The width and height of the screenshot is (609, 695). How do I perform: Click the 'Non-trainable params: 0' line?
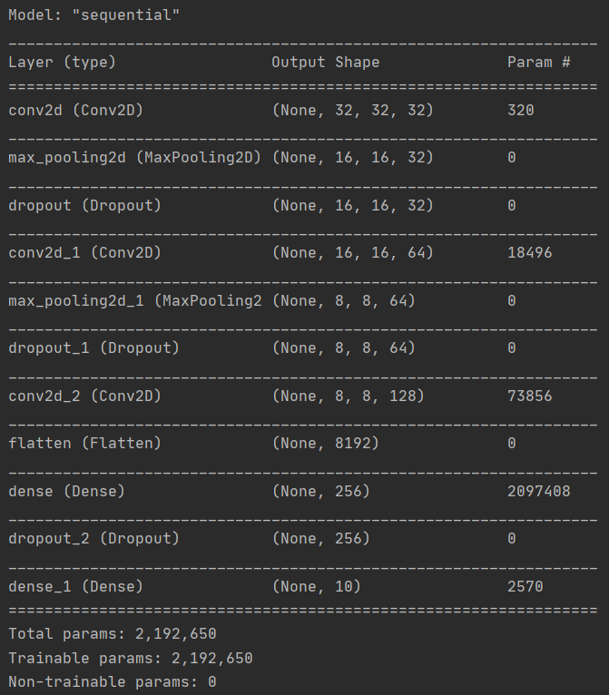(x=112, y=681)
